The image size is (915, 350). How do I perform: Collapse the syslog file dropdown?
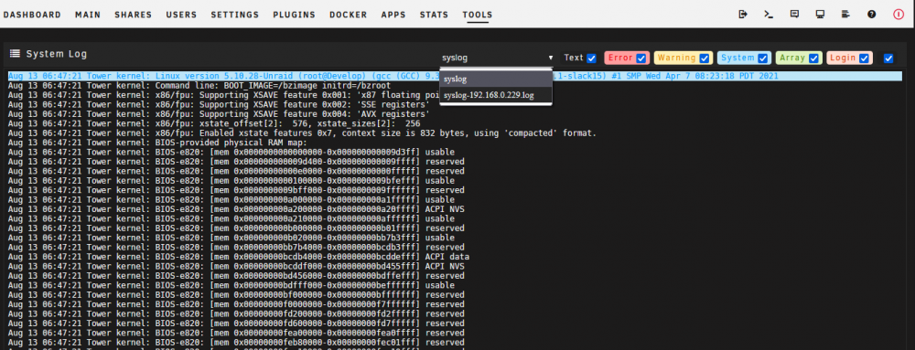(x=497, y=58)
